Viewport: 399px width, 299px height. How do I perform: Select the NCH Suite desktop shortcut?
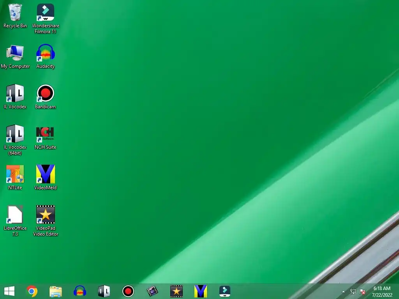coord(46,137)
